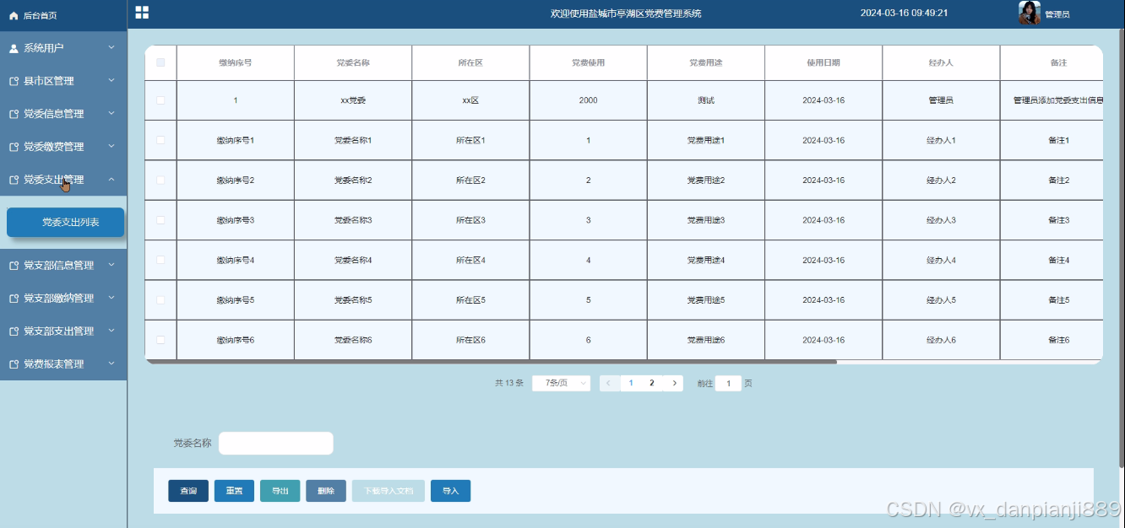Toggle the select-all checkbox in table header
This screenshot has height=528, width=1125.
coord(160,62)
